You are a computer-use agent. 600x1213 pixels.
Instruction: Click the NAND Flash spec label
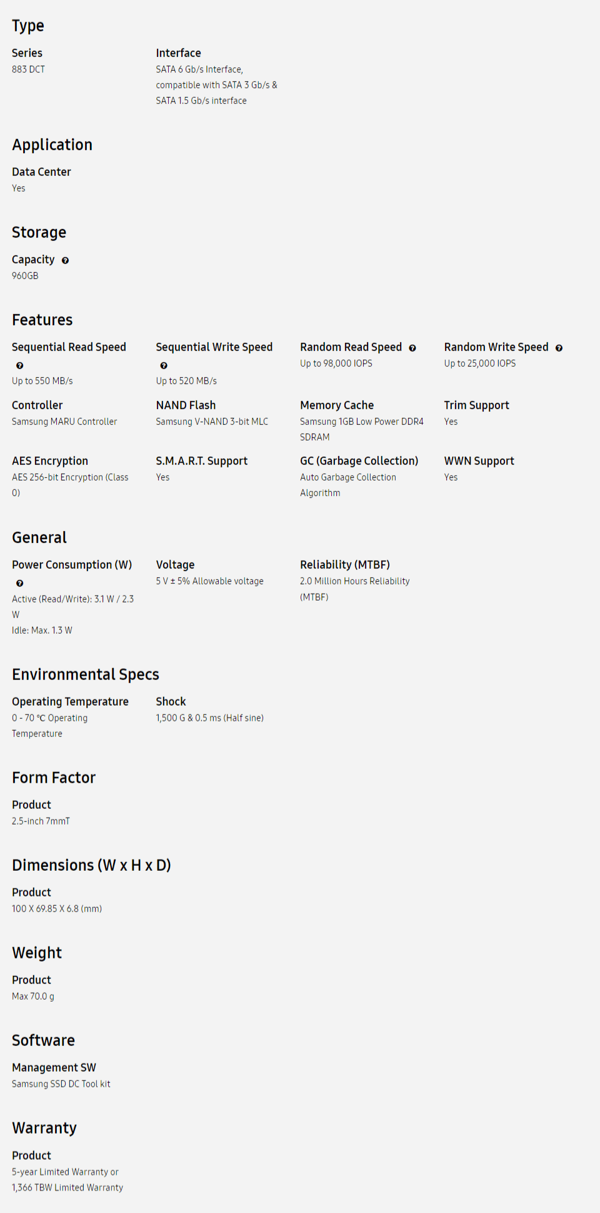[186, 405]
